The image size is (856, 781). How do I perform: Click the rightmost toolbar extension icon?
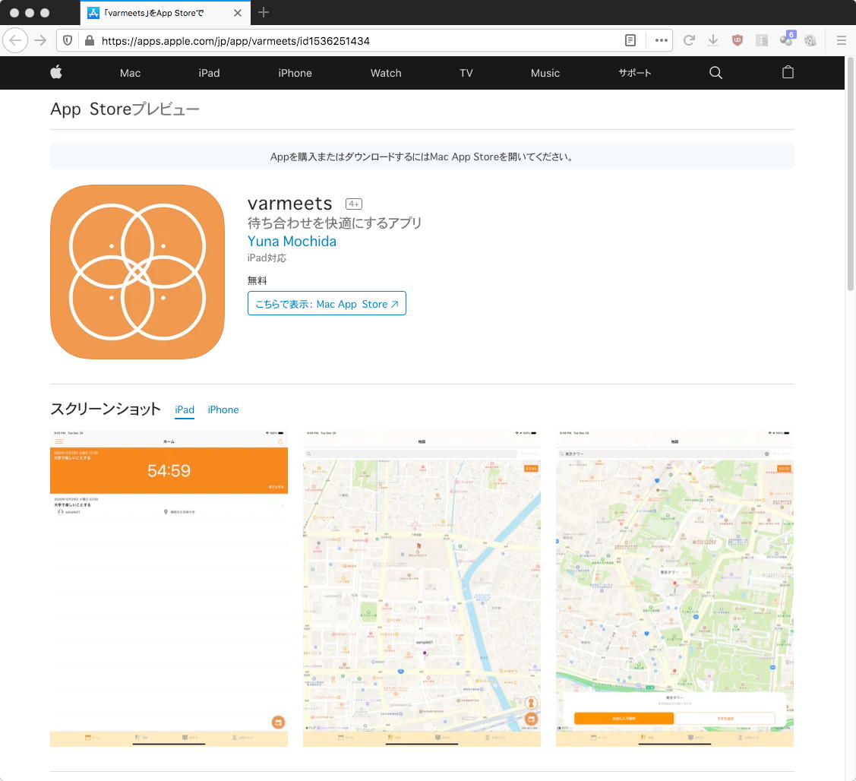[810, 40]
